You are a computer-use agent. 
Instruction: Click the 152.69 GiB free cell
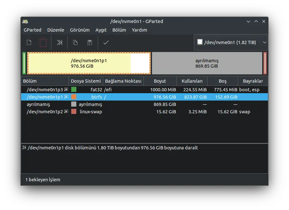[x=226, y=97]
